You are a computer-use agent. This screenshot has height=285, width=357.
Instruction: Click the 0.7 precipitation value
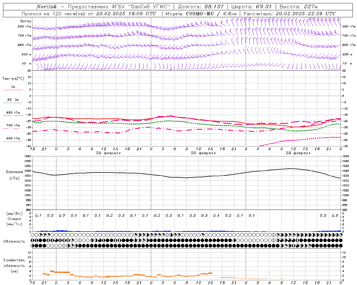pyautogui.click(x=62, y=216)
